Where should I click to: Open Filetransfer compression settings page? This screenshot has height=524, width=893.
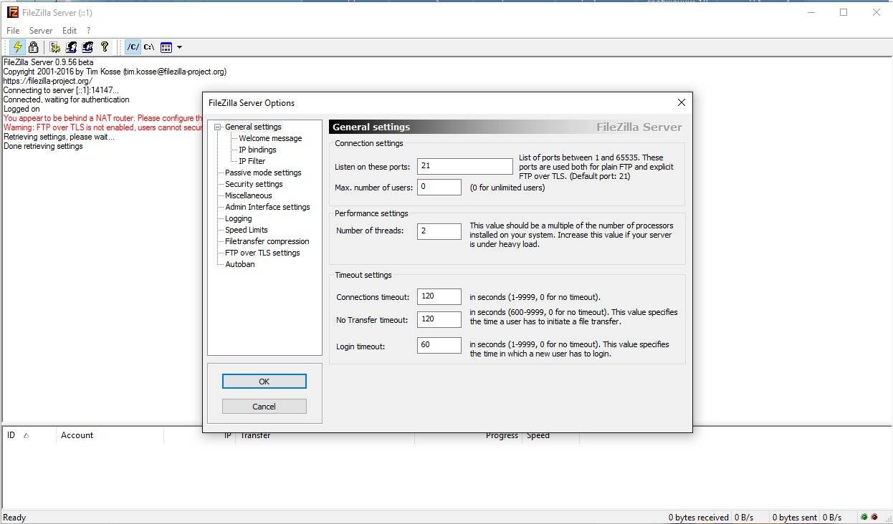pyautogui.click(x=267, y=241)
